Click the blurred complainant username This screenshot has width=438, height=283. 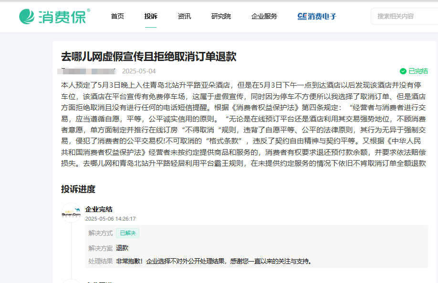(87, 71)
